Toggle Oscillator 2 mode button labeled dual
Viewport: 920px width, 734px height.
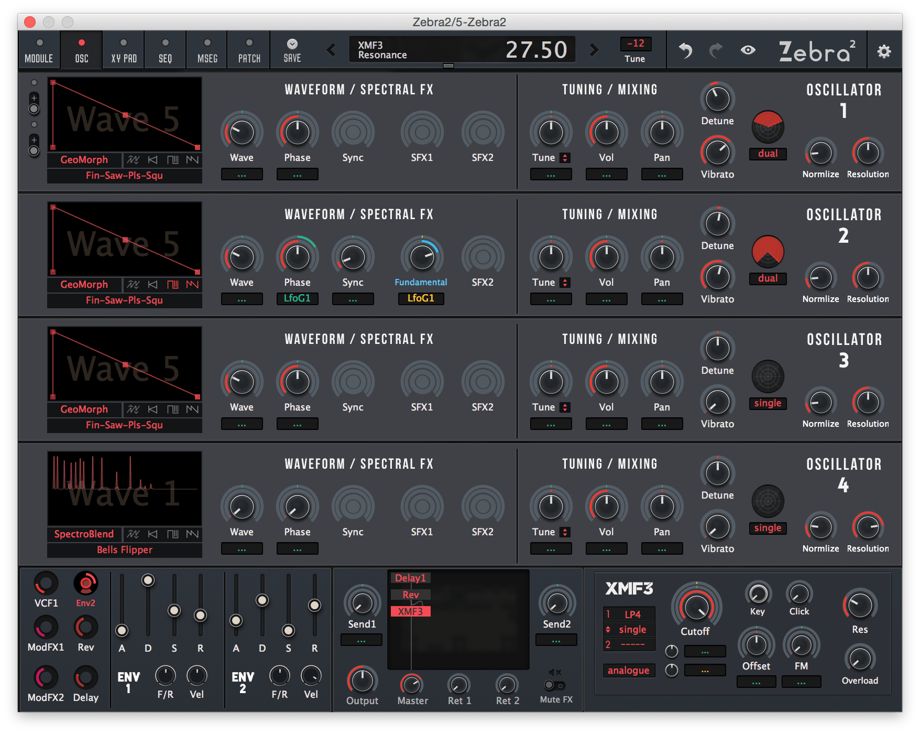pyautogui.click(x=768, y=278)
